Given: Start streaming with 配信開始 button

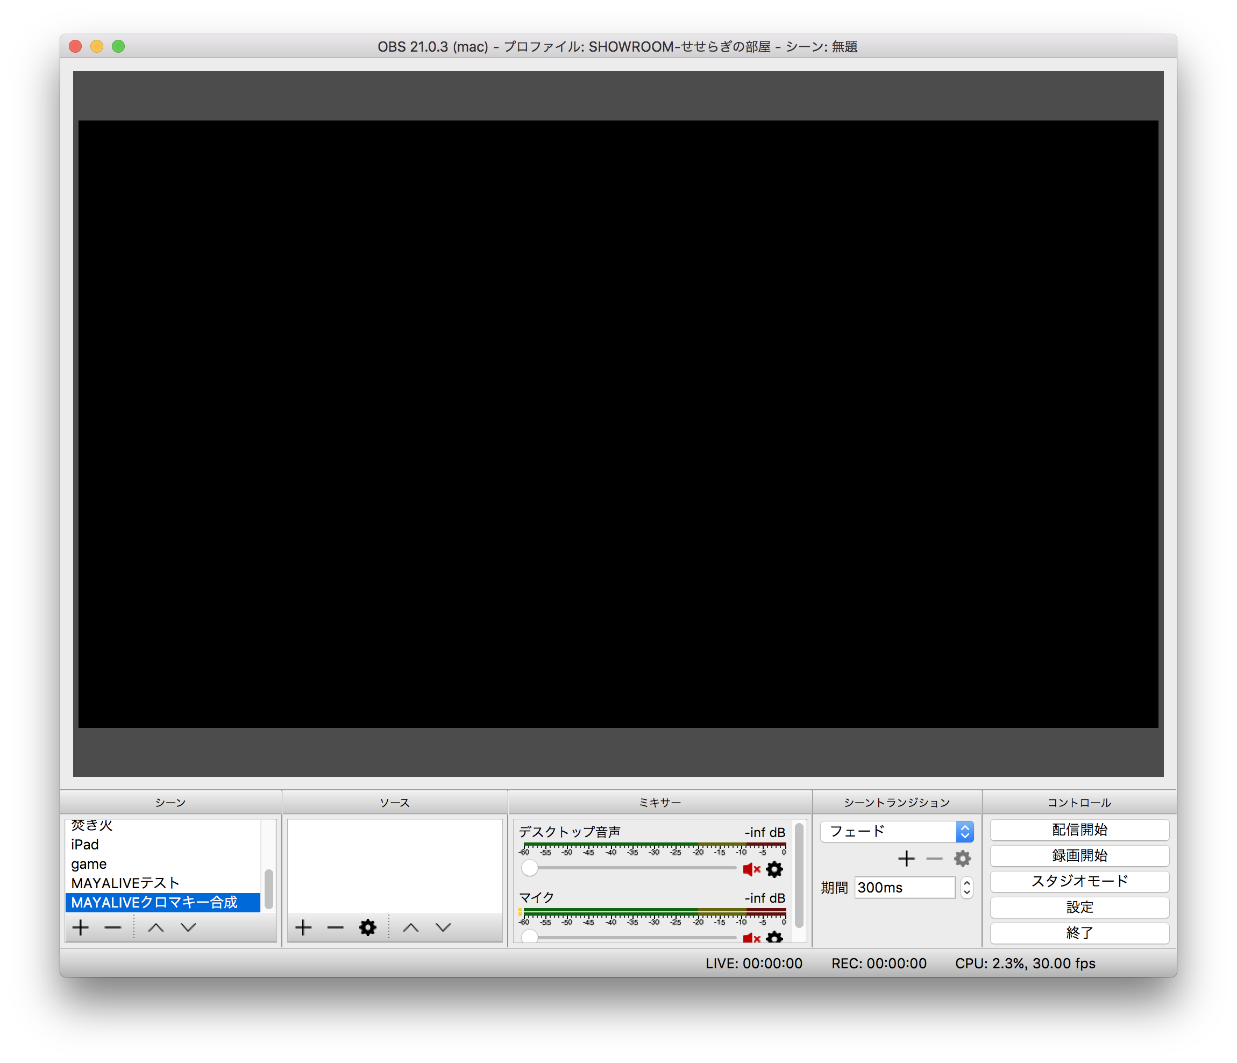Looking at the screenshot, I should (1079, 830).
